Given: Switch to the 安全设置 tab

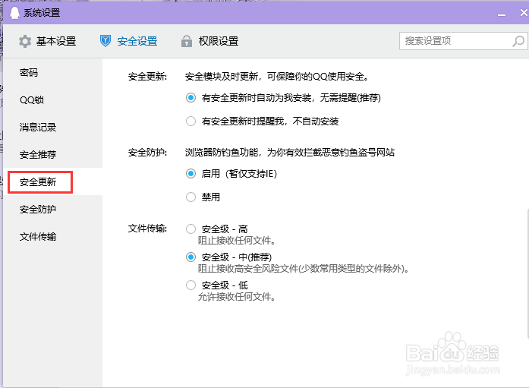Looking at the screenshot, I should [x=128, y=41].
